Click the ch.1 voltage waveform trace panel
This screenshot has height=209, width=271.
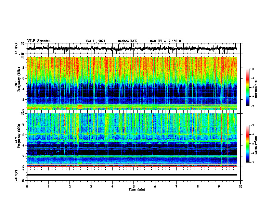tap(134, 48)
